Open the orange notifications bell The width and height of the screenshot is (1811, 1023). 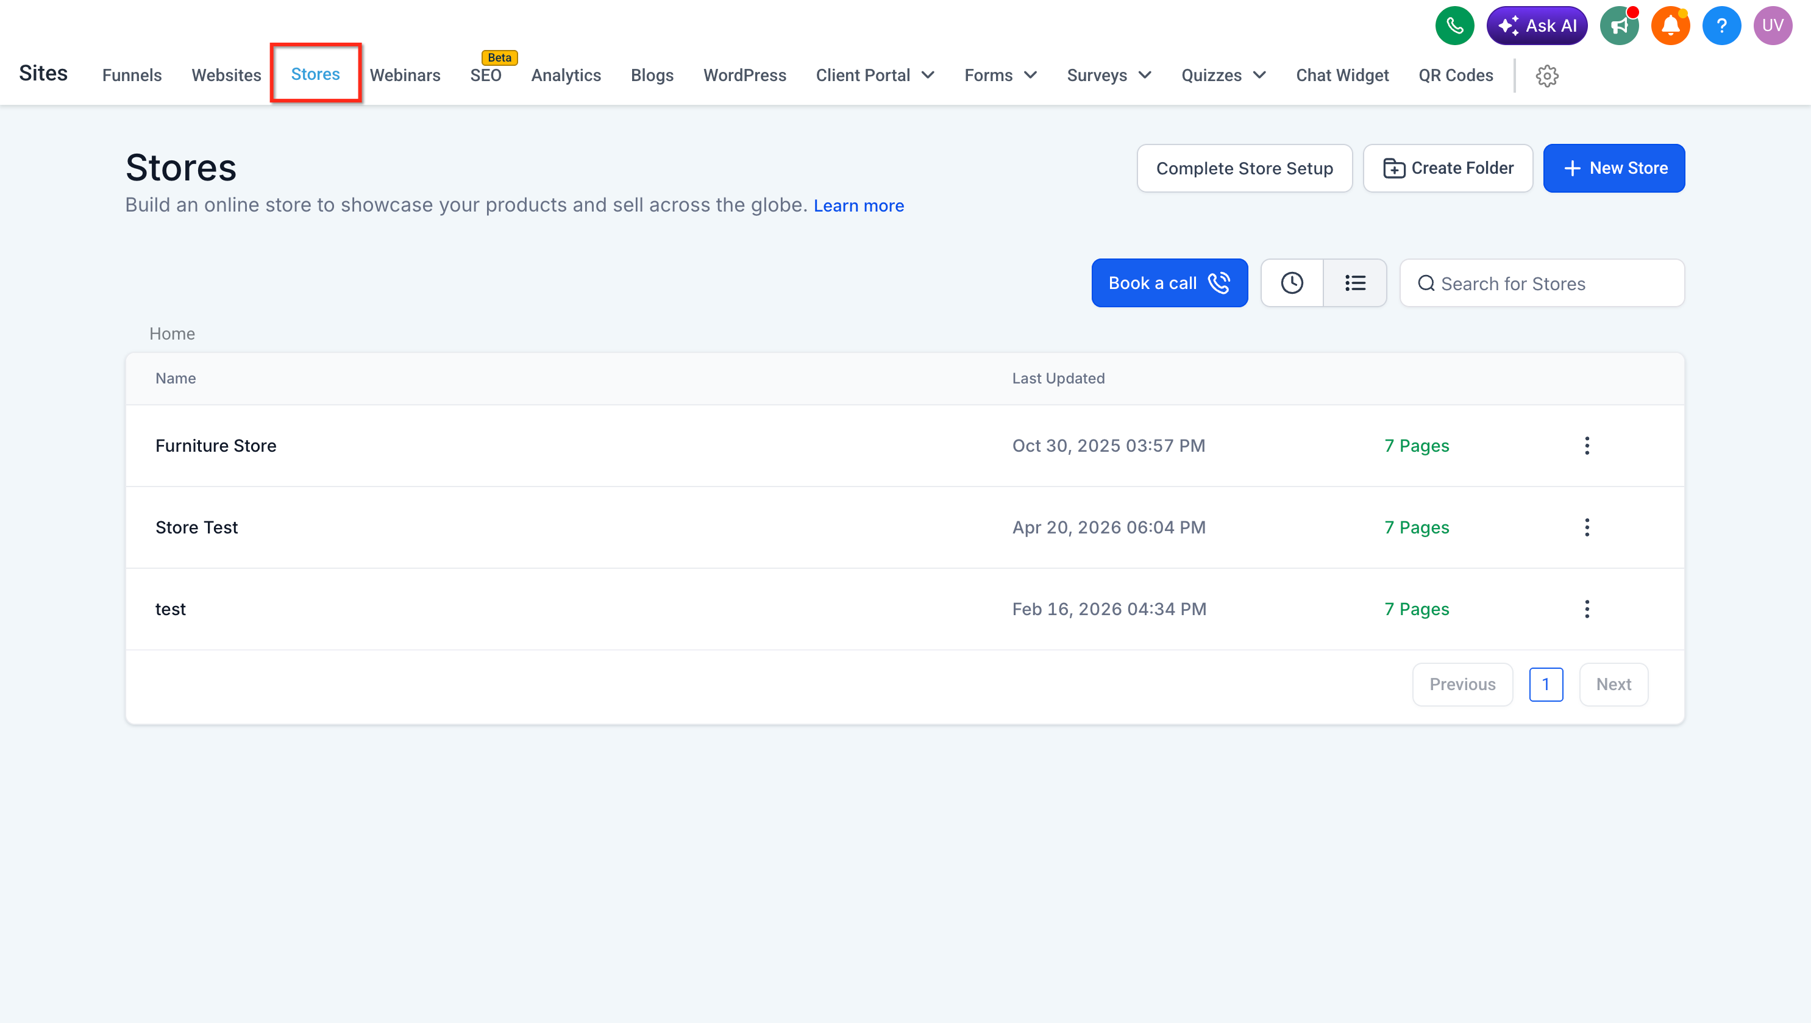coord(1670,26)
